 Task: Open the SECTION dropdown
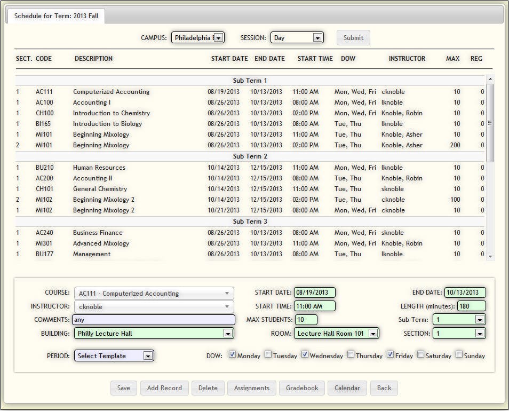[x=459, y=334]
